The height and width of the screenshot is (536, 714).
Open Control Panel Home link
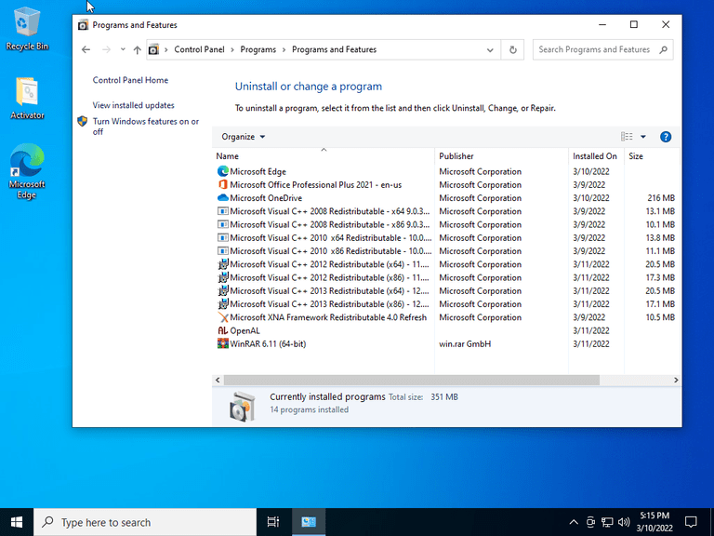point(130,80)
